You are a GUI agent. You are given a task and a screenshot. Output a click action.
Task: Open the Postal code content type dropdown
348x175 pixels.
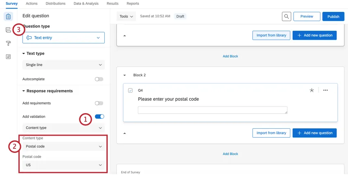coord(63,147)
